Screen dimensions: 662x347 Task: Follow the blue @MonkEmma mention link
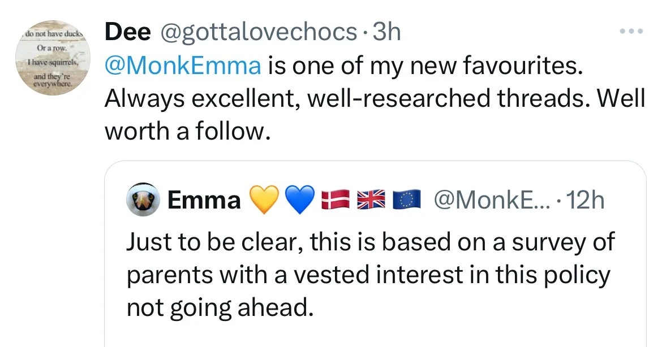pyautogui.click(x=183, y=66)
